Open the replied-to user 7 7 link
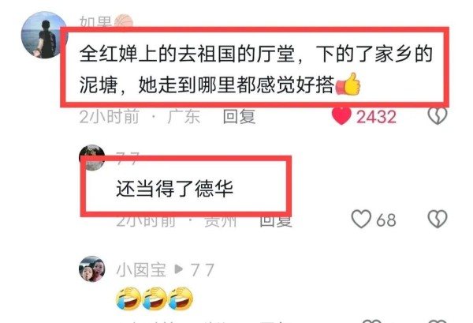473x323 pixels. pos(203,270)
